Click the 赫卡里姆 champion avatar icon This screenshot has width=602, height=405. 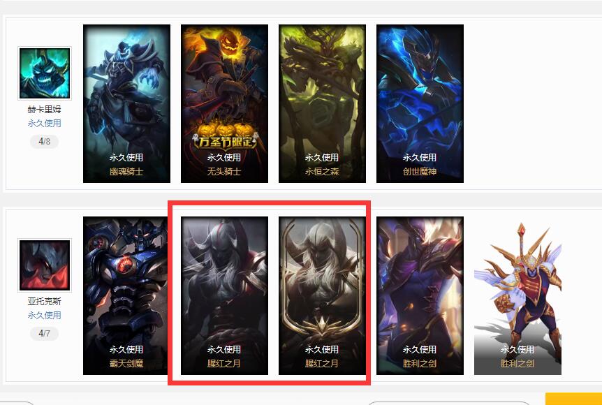coord(45,73)
